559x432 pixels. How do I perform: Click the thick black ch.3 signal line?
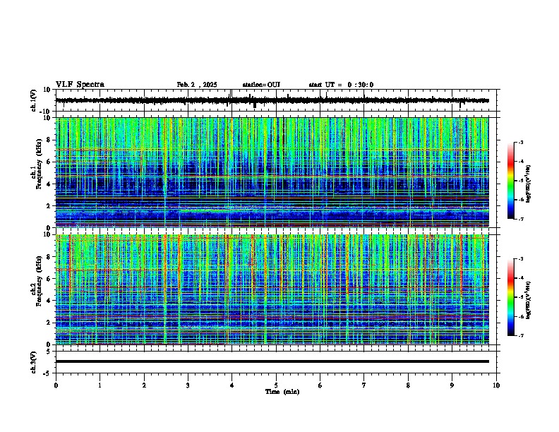coord(272,361)
